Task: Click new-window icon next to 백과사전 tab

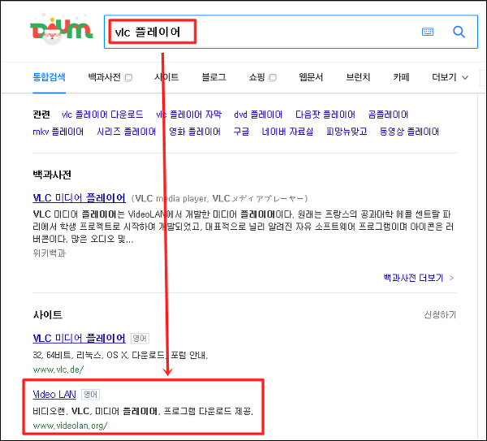Action: point(128,77)
